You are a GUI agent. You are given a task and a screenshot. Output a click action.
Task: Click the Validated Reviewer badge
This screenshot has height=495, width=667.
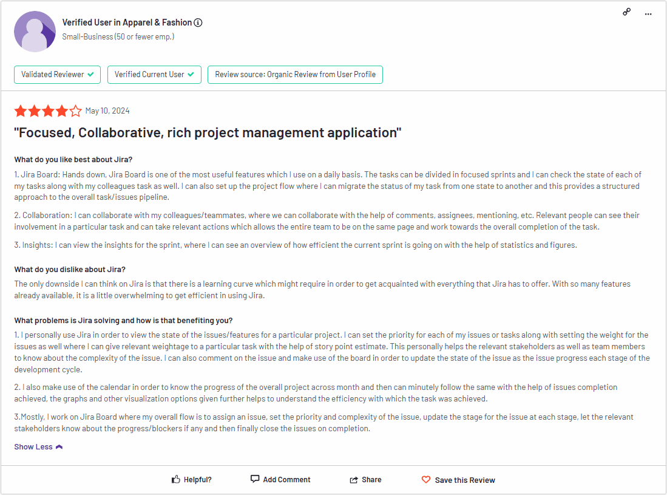[x=58, y=75]
